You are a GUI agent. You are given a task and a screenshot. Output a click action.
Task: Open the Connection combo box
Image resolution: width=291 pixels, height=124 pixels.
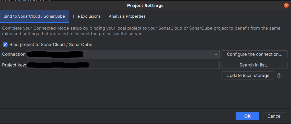point(124,54)
